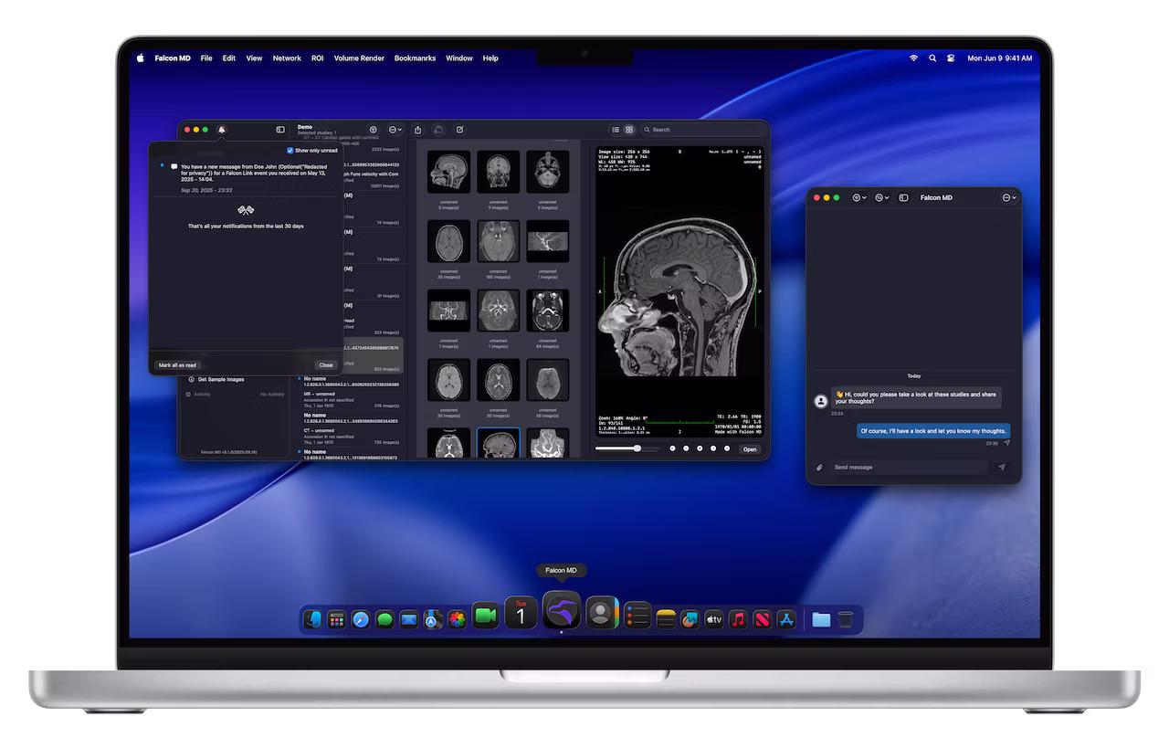Click the share/export icon in the toolbar
The height and width of the screenshot is (738, 1169).
point(418,130)
